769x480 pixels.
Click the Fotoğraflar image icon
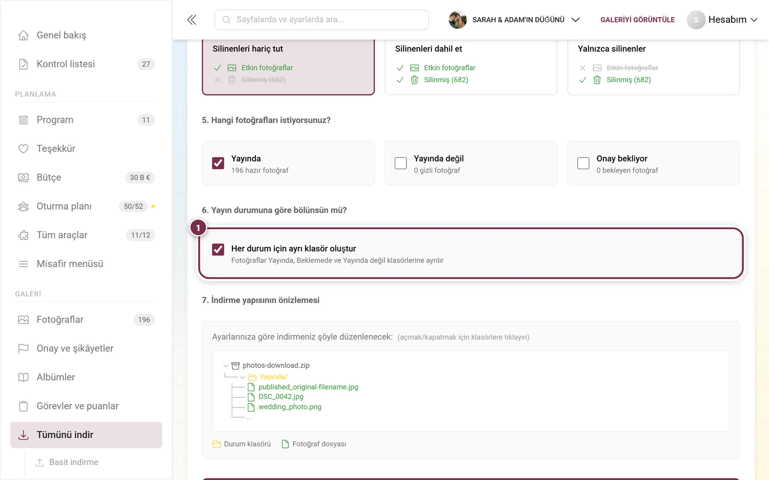(x=23, y=320)
